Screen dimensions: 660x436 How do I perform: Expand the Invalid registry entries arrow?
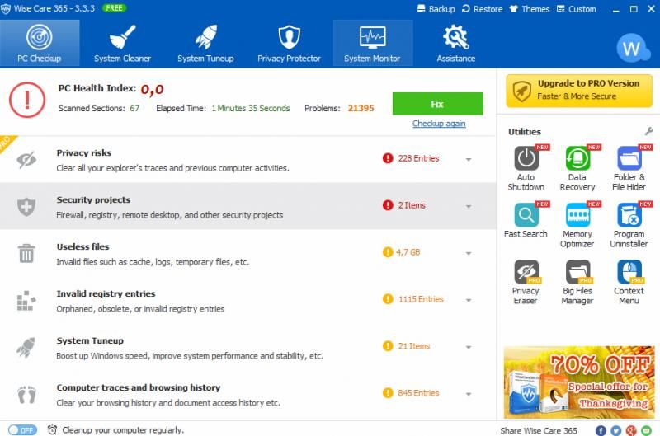[x=469, y=301]
